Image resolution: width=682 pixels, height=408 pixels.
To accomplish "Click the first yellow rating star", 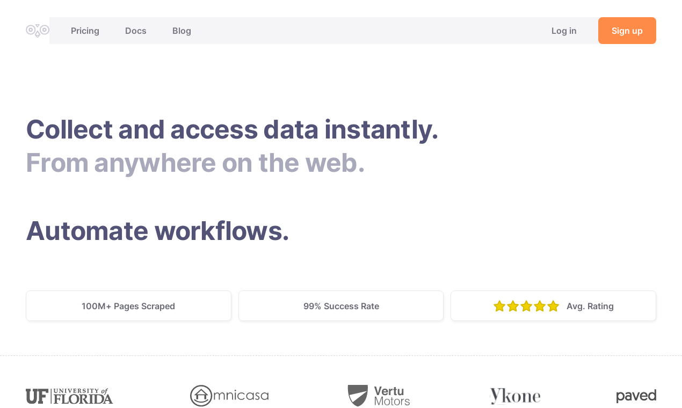I will tap(499, 306).
